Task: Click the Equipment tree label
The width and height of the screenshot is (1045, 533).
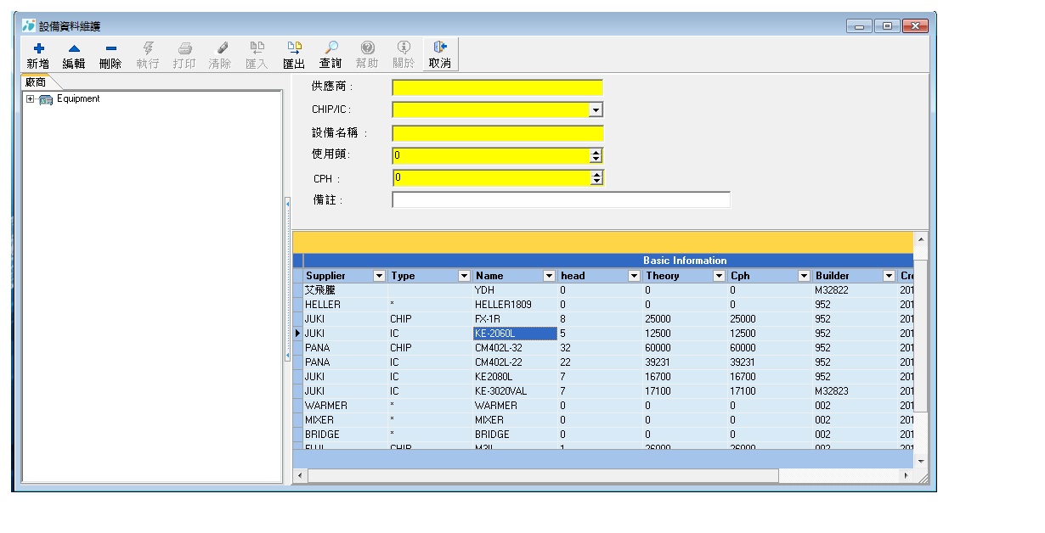Action: tap(78, 99)
